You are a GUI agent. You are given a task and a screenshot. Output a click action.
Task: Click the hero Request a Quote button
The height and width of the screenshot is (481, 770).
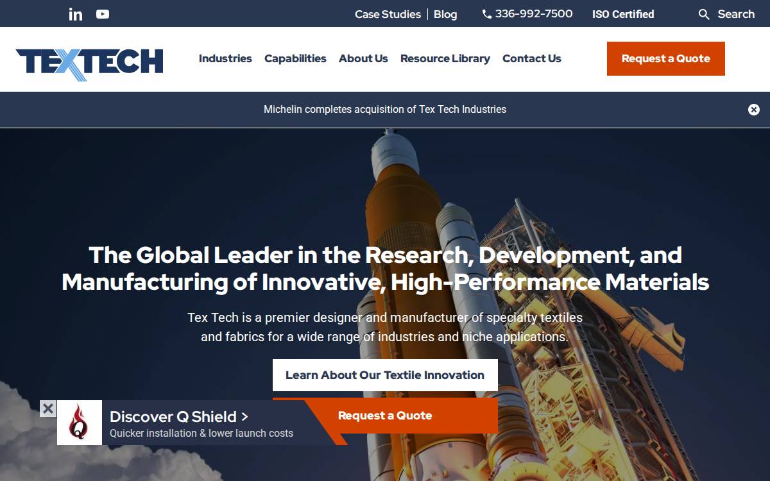click(x=385, y=416)
